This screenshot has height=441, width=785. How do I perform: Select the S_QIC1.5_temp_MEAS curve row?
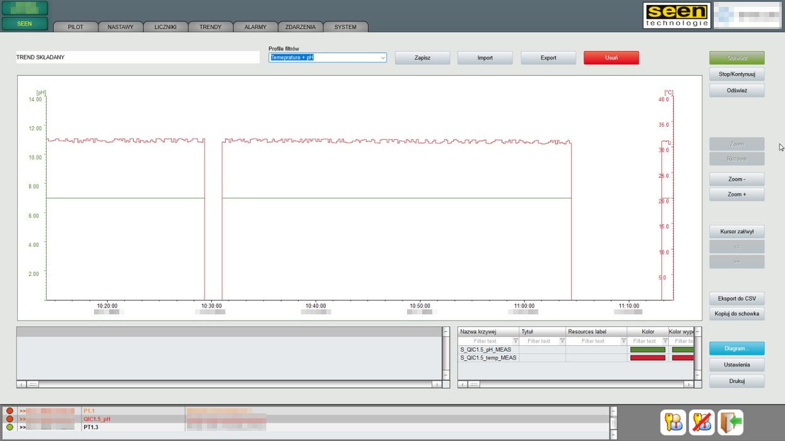click(x=488, y=358)
